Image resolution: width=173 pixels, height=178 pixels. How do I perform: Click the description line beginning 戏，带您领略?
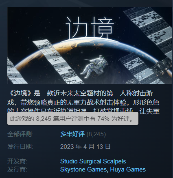(83, 103)
